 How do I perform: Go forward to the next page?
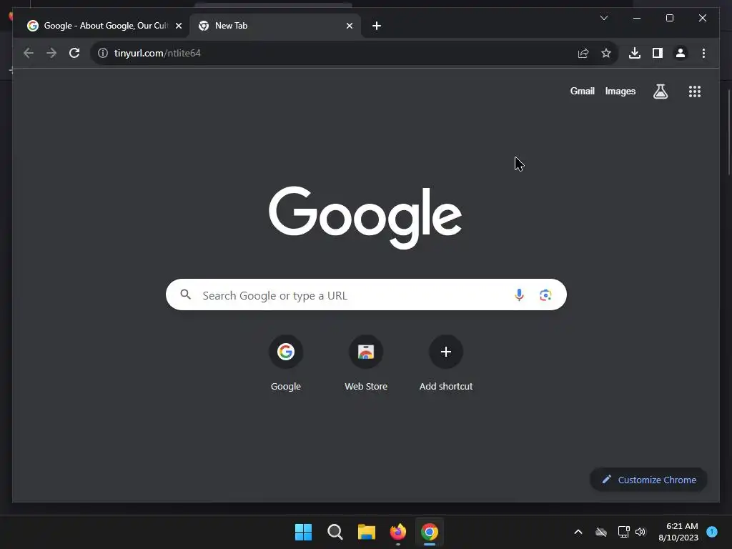(x=51, y=53)
